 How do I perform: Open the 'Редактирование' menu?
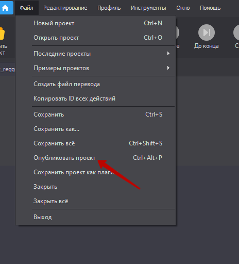pos(65,8)
